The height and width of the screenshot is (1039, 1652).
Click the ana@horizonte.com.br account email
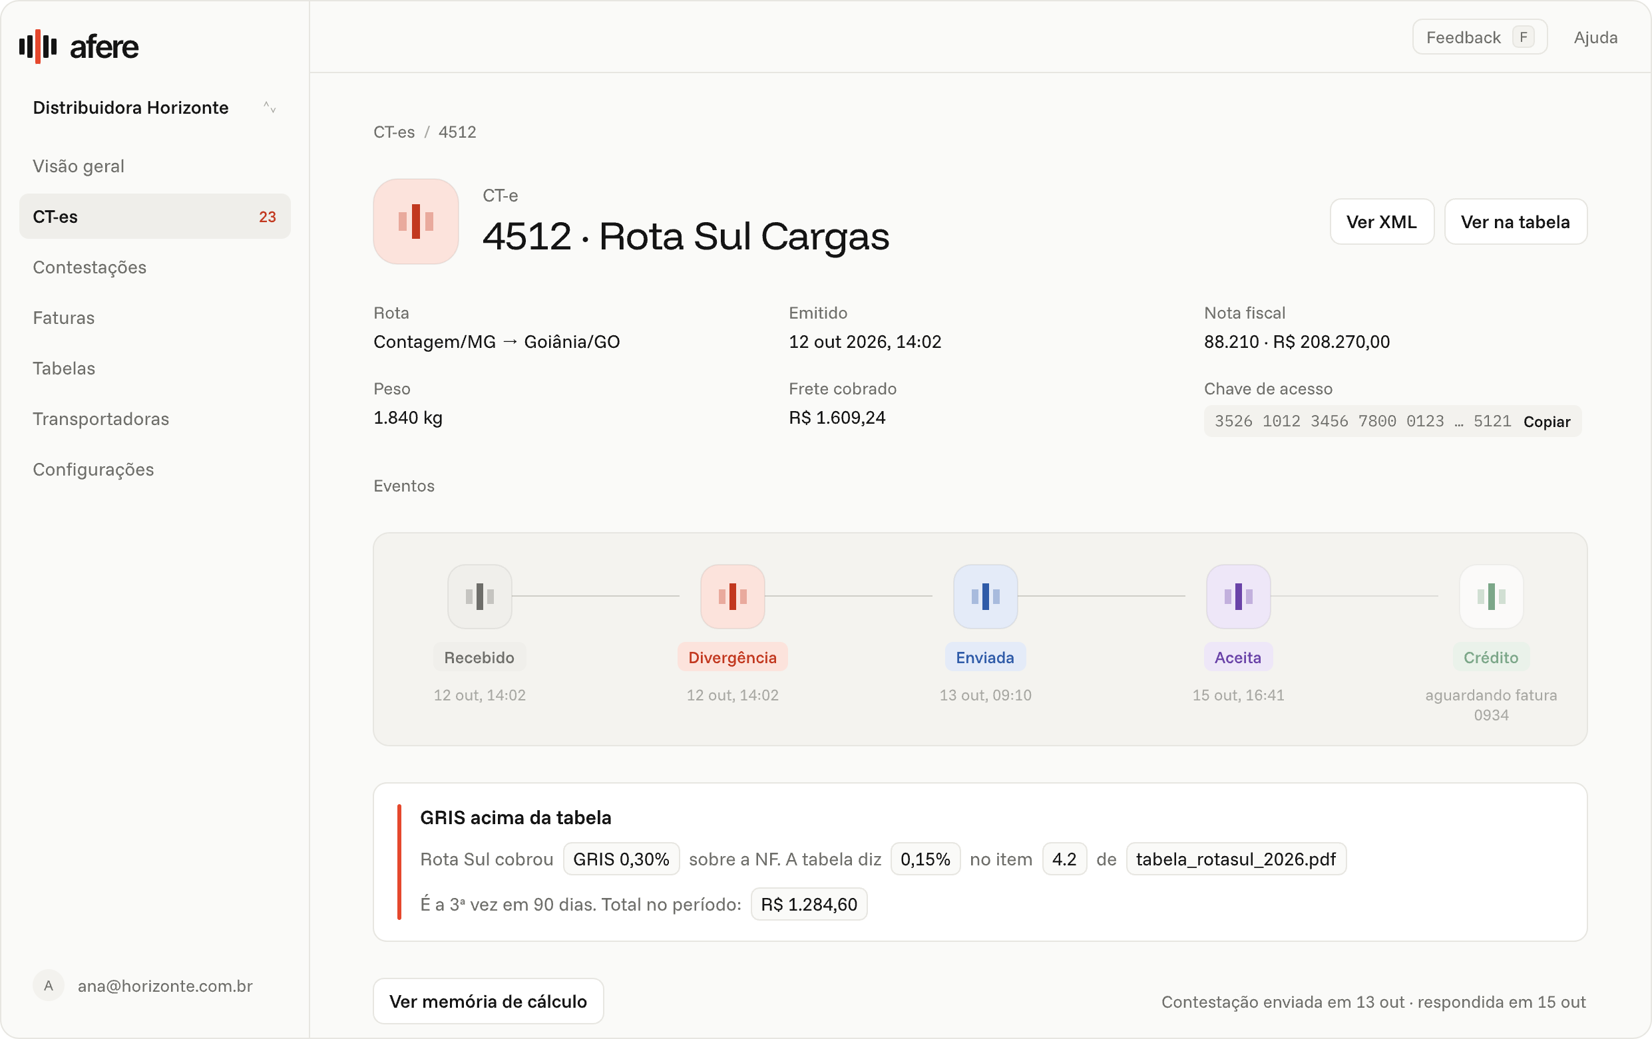[165, 986]
